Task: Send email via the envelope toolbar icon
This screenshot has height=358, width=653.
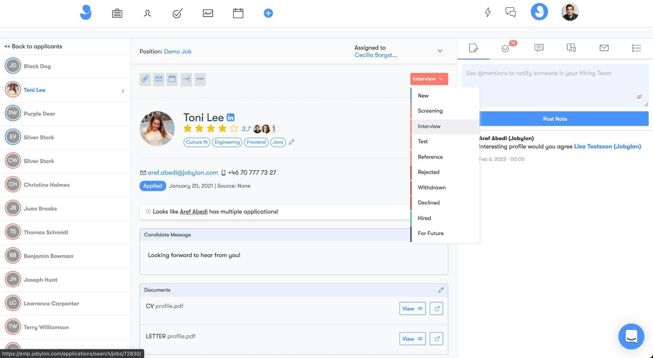Action: [x=159, y=79]
